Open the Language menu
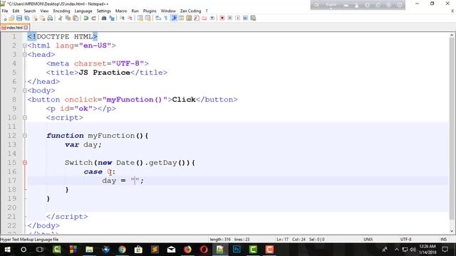This screenshot has height=256, width=456. [x=83, y=11]
